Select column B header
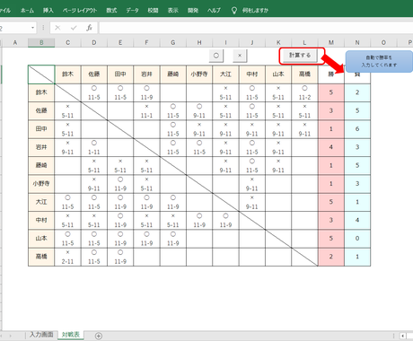 (41, 42)
